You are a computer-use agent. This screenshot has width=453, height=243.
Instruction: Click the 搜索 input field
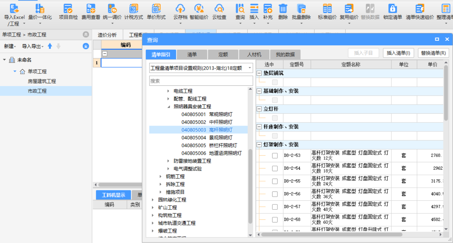click(201, 81)
